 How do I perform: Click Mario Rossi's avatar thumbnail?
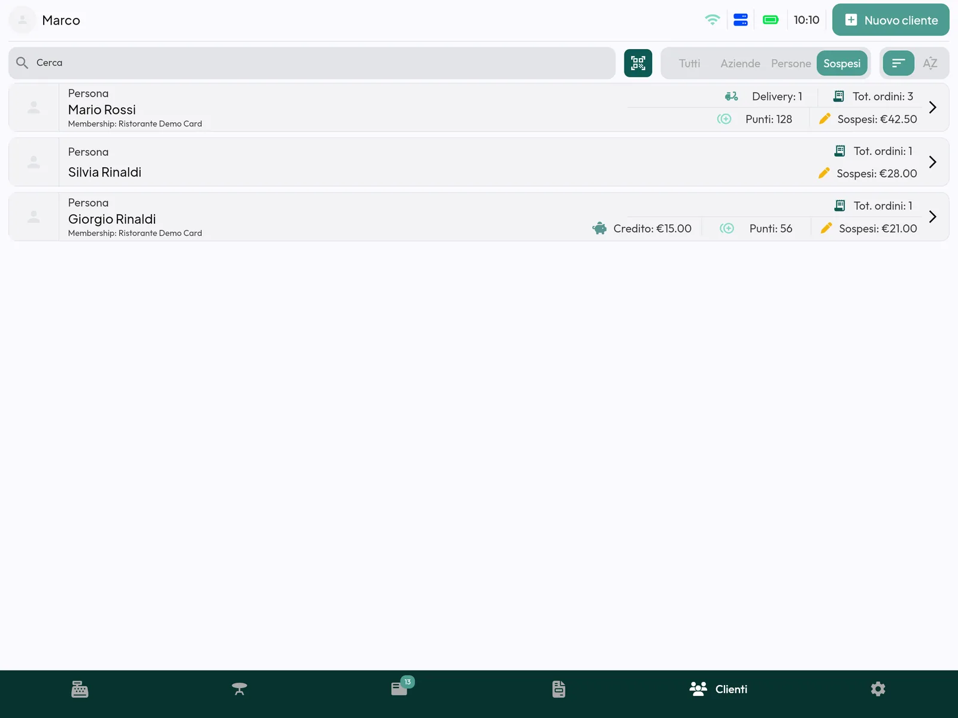[x=34, y=107]
